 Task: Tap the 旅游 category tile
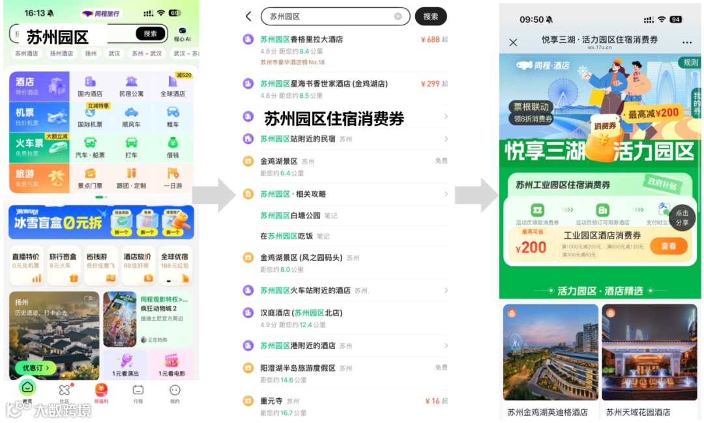click(x=40, y=179)
